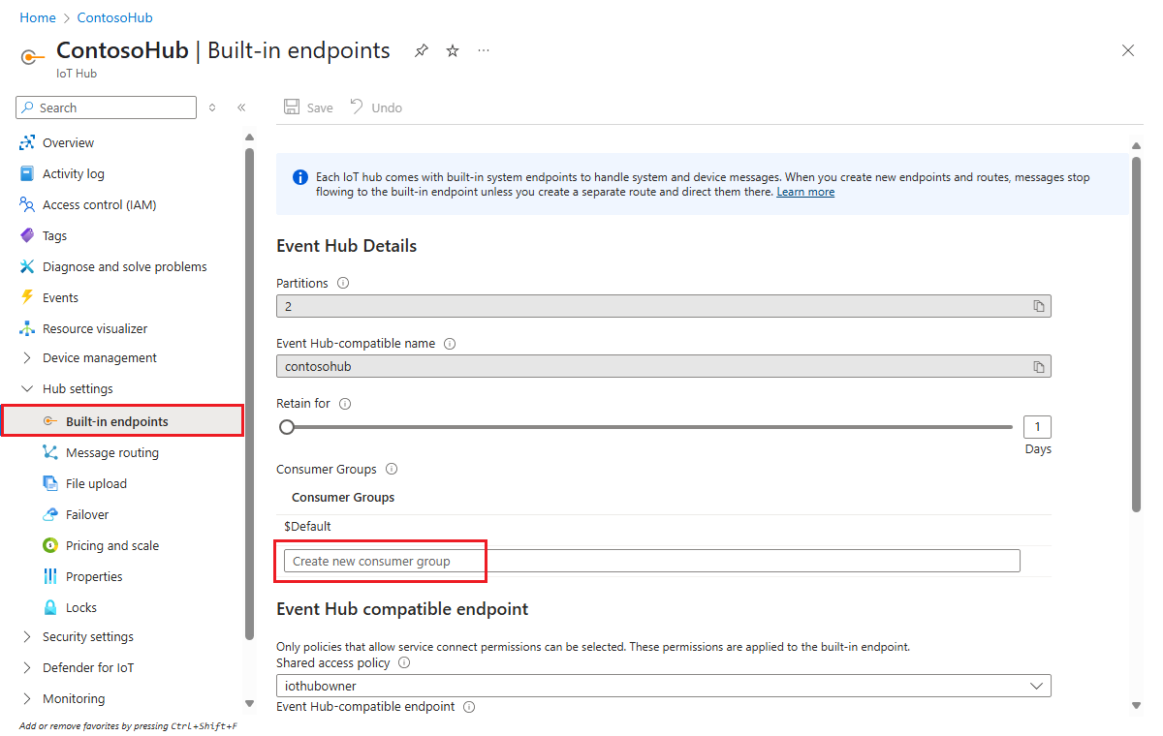Open the more options ellipsis menu

point(483,49)
